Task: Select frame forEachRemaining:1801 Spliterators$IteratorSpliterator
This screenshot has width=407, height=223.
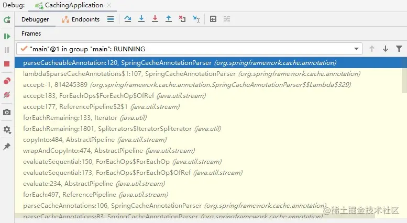Action: click(208, 129)
